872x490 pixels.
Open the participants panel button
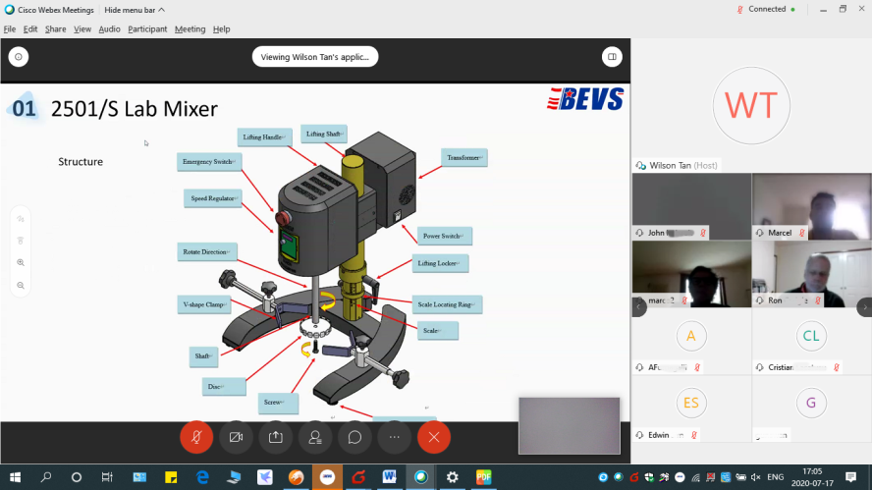pos(315,437)
